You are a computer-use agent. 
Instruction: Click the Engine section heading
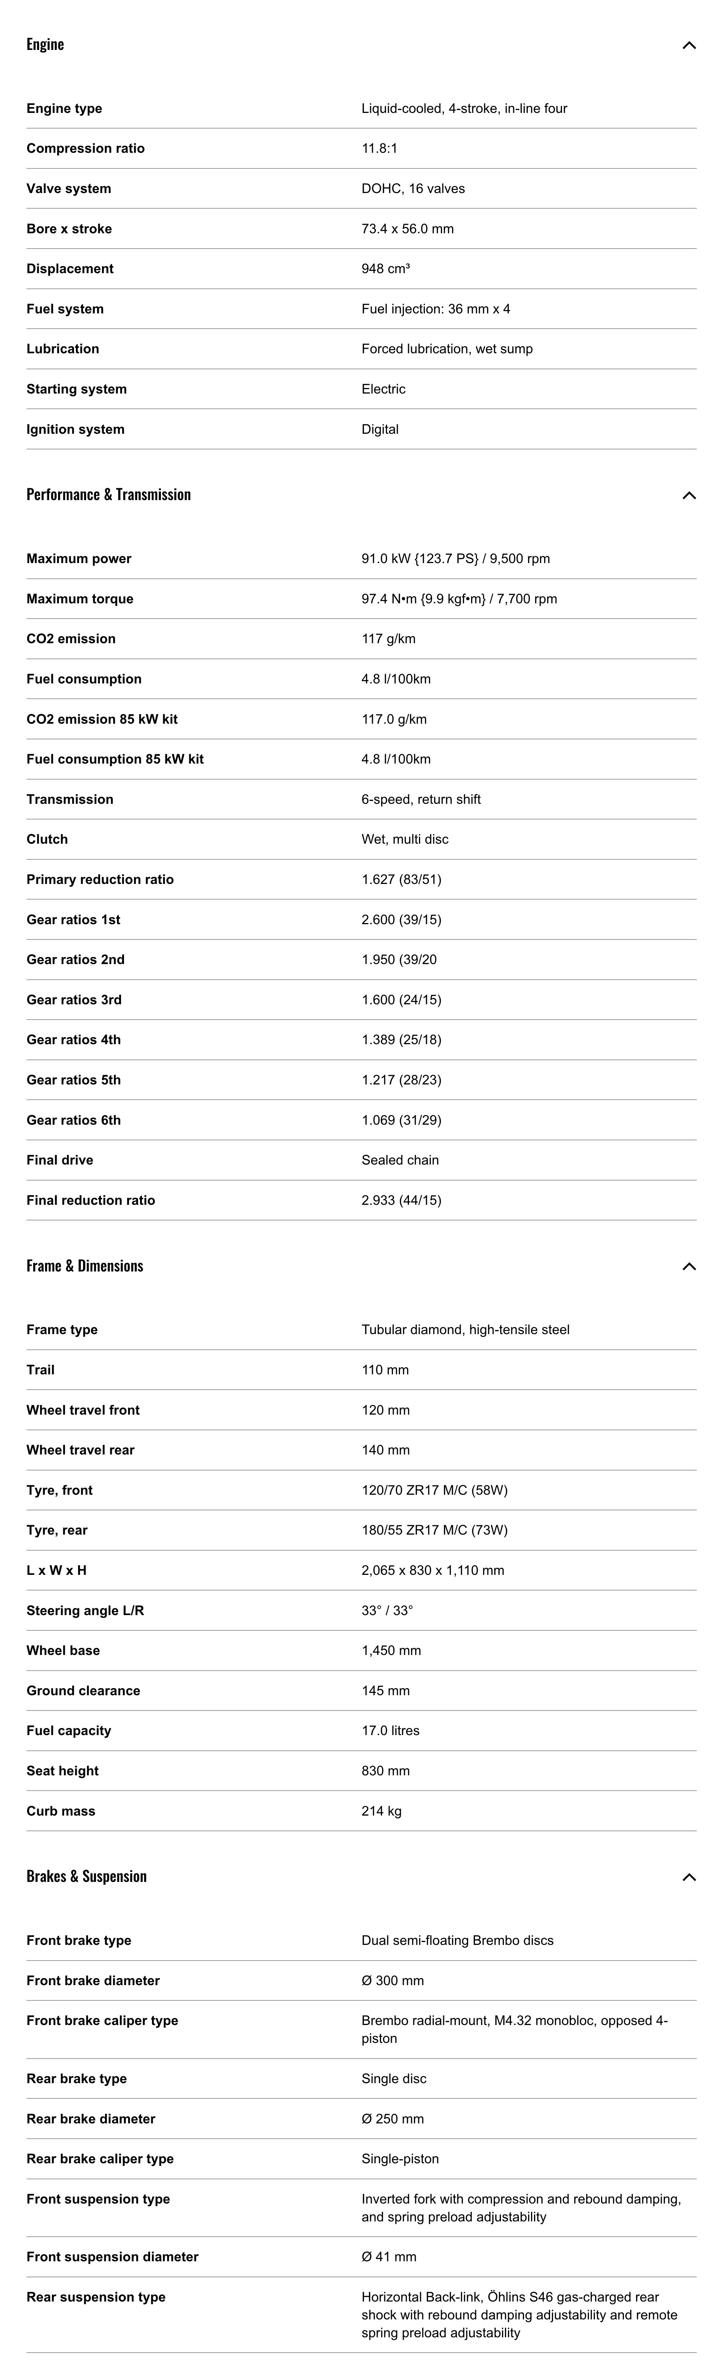tap(45, 44)
